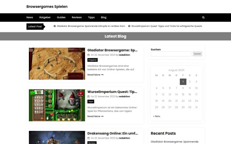The width and height of the screenshot is (231, 144).
Task: Open ticker link Wurzelimperium Quest: Tipps und Tricks
Action: point(167,26)
